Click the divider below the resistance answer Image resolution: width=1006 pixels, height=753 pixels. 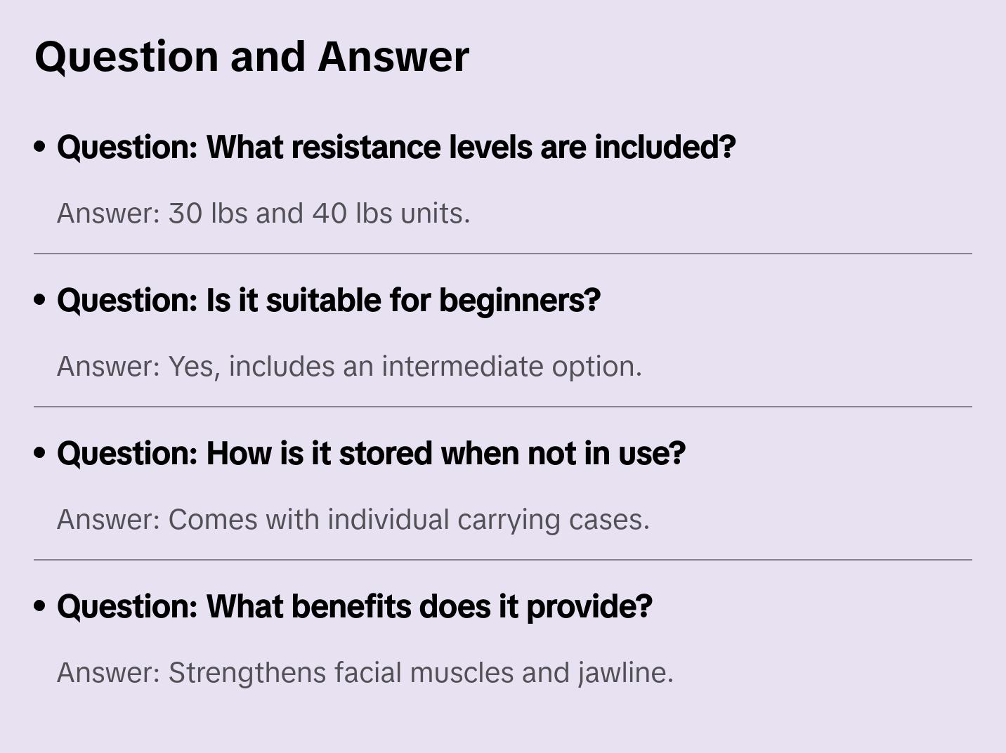pyautogui.click(x=503, y=254)
